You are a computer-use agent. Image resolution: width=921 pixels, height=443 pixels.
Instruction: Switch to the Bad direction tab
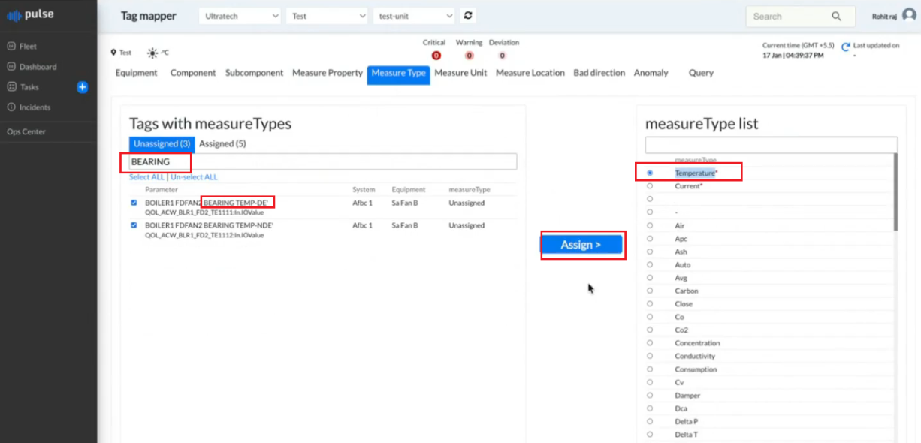click(599, 73)
